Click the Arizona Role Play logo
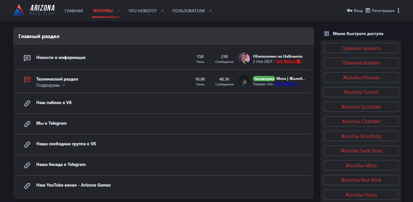This screenshot has width=413, height=202. tap(34, 10)
